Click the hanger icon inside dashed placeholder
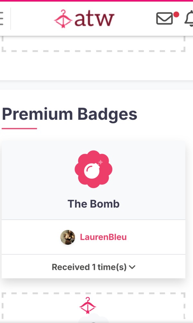 [x=87, y=305]
